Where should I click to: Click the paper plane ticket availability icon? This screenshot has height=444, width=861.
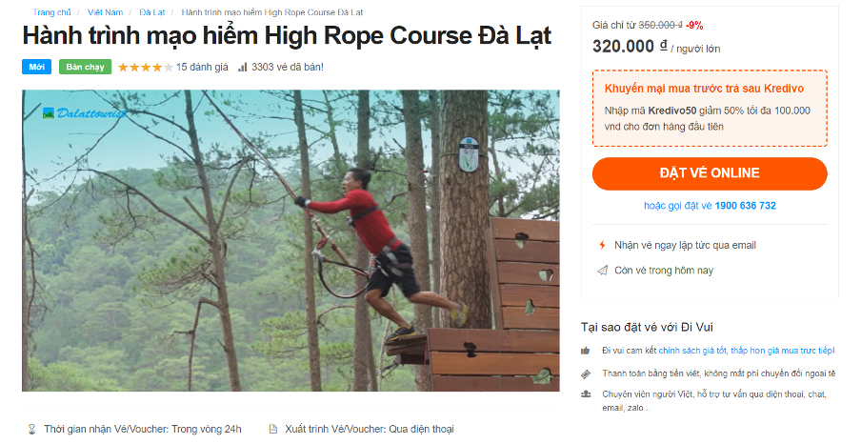601,271
